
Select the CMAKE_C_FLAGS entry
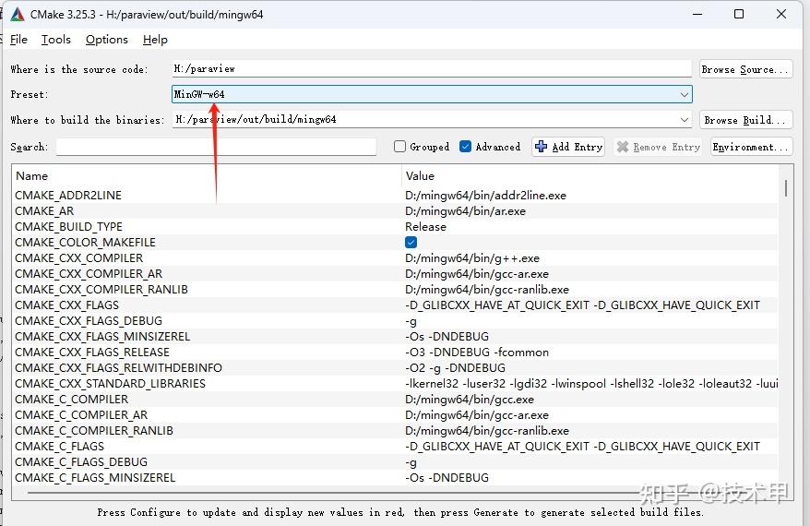(x=59, y=447)
